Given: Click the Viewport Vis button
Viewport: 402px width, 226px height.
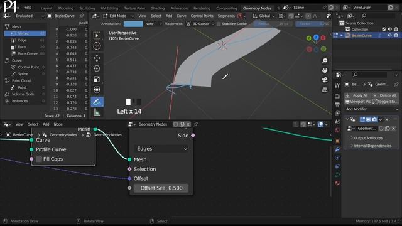Looking at the screenshot, I should pyautogui.click(x=357, y=102).
